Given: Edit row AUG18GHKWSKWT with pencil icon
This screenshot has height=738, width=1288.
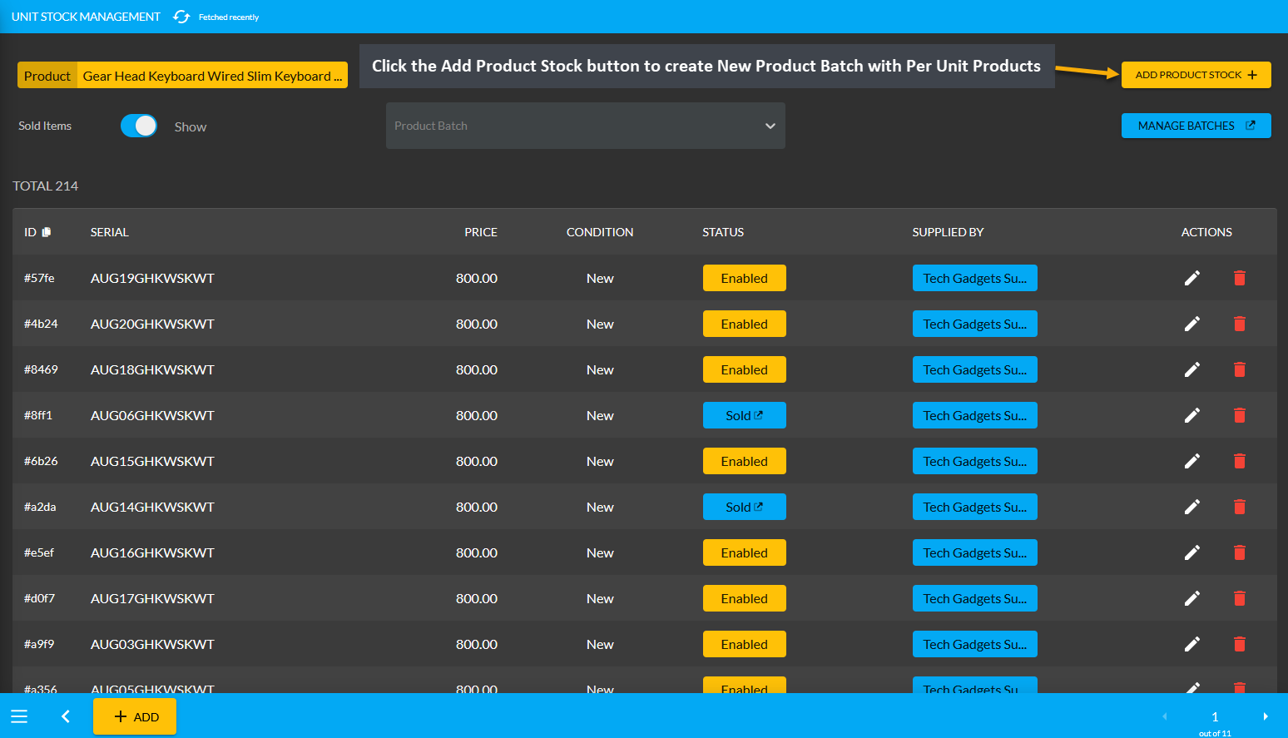Looking at the screenshot, I should click(x=1192, y=369).
